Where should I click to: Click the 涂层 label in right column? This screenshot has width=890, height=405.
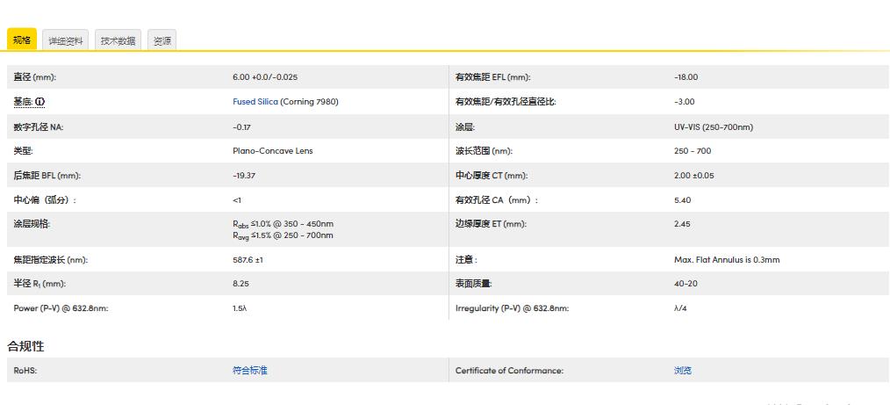click(x=465, y=127)
